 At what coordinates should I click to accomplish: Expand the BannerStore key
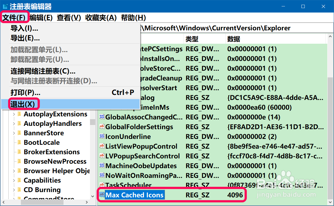click(x=14, y=133)
